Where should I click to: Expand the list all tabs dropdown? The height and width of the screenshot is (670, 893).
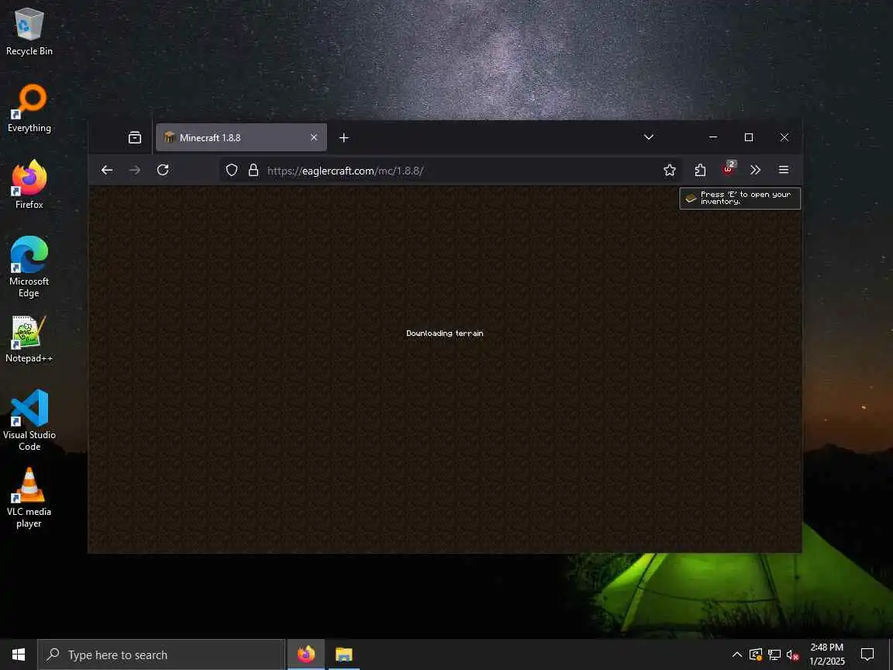[648, 137]
